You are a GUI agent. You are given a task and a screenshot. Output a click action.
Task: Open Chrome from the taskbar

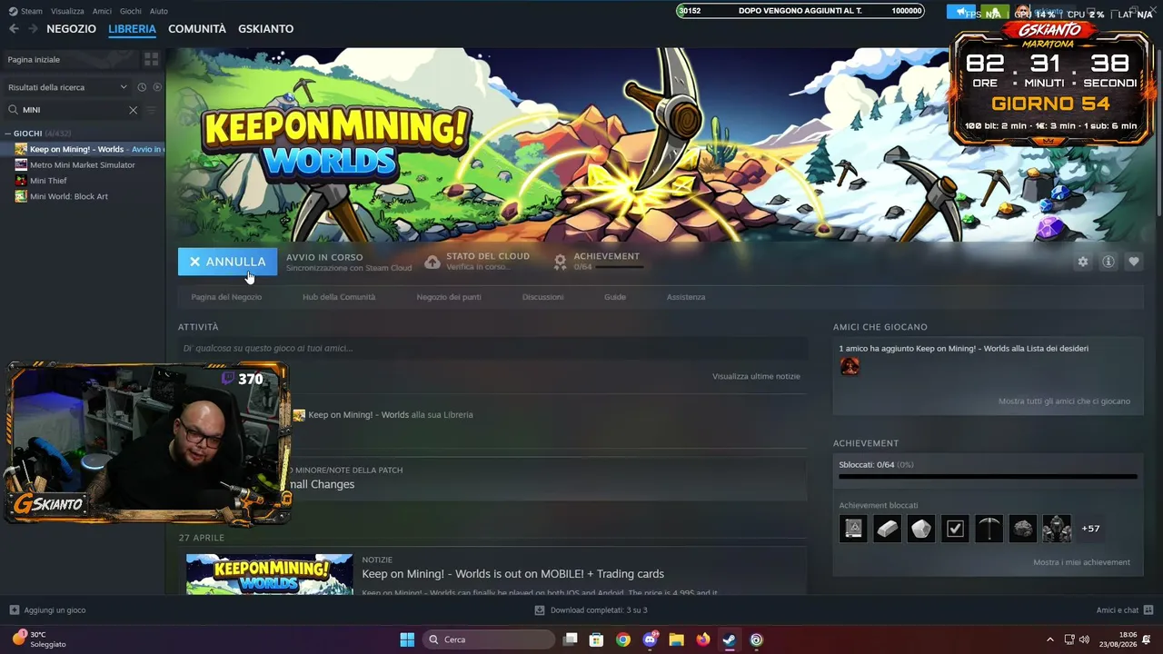pos(622,639)
